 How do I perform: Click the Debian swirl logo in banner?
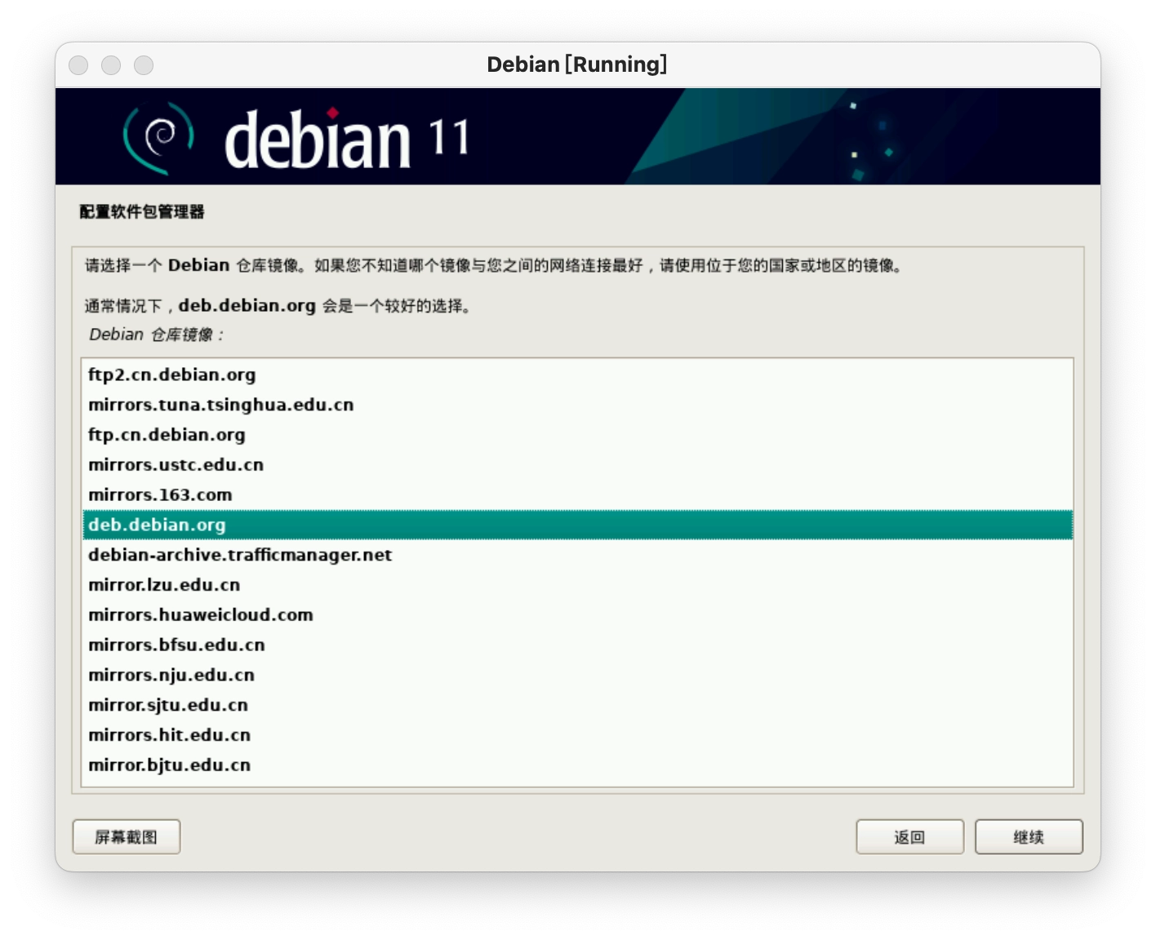[x=158, y=138]
